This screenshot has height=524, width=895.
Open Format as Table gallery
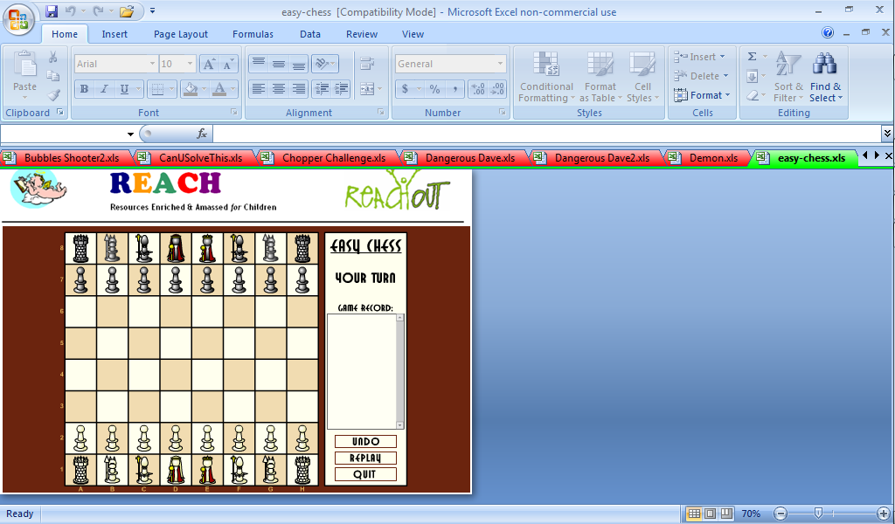point(600,77)
